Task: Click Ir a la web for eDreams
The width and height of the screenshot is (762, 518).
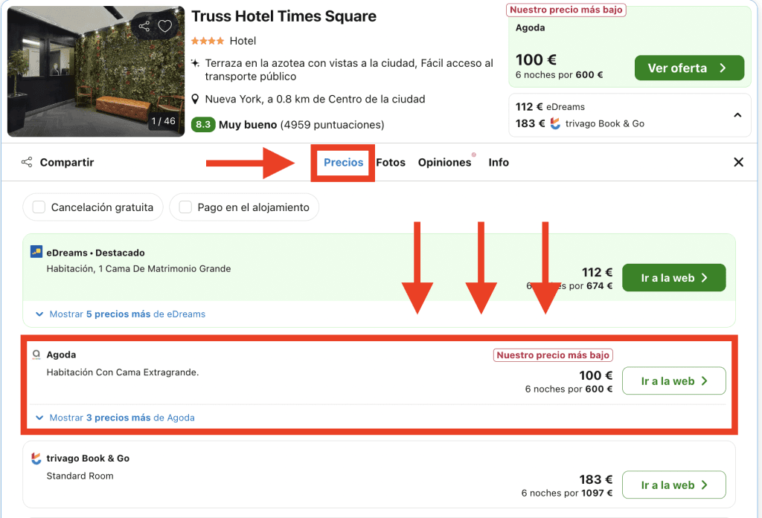Action: coord(673,278)
